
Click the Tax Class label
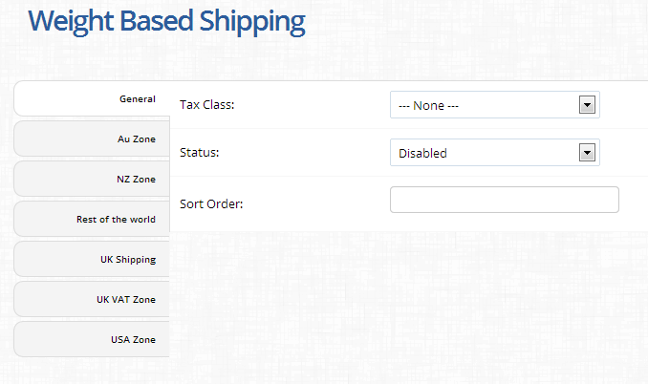(207, 105)
